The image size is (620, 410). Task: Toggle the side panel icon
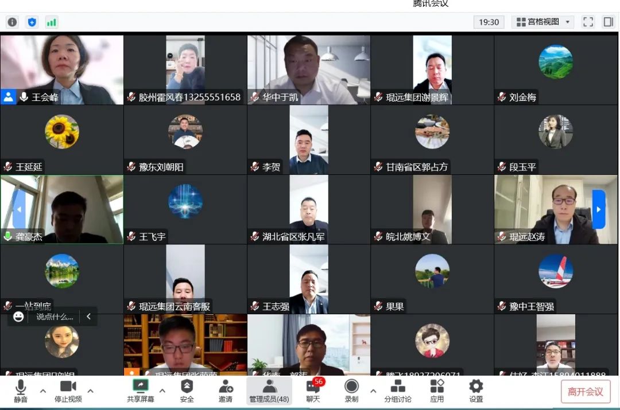click(608, 22)
